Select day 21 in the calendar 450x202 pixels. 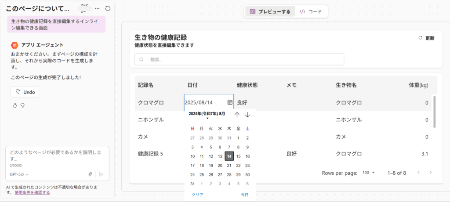pyautogui.click(x=229, y=166)
